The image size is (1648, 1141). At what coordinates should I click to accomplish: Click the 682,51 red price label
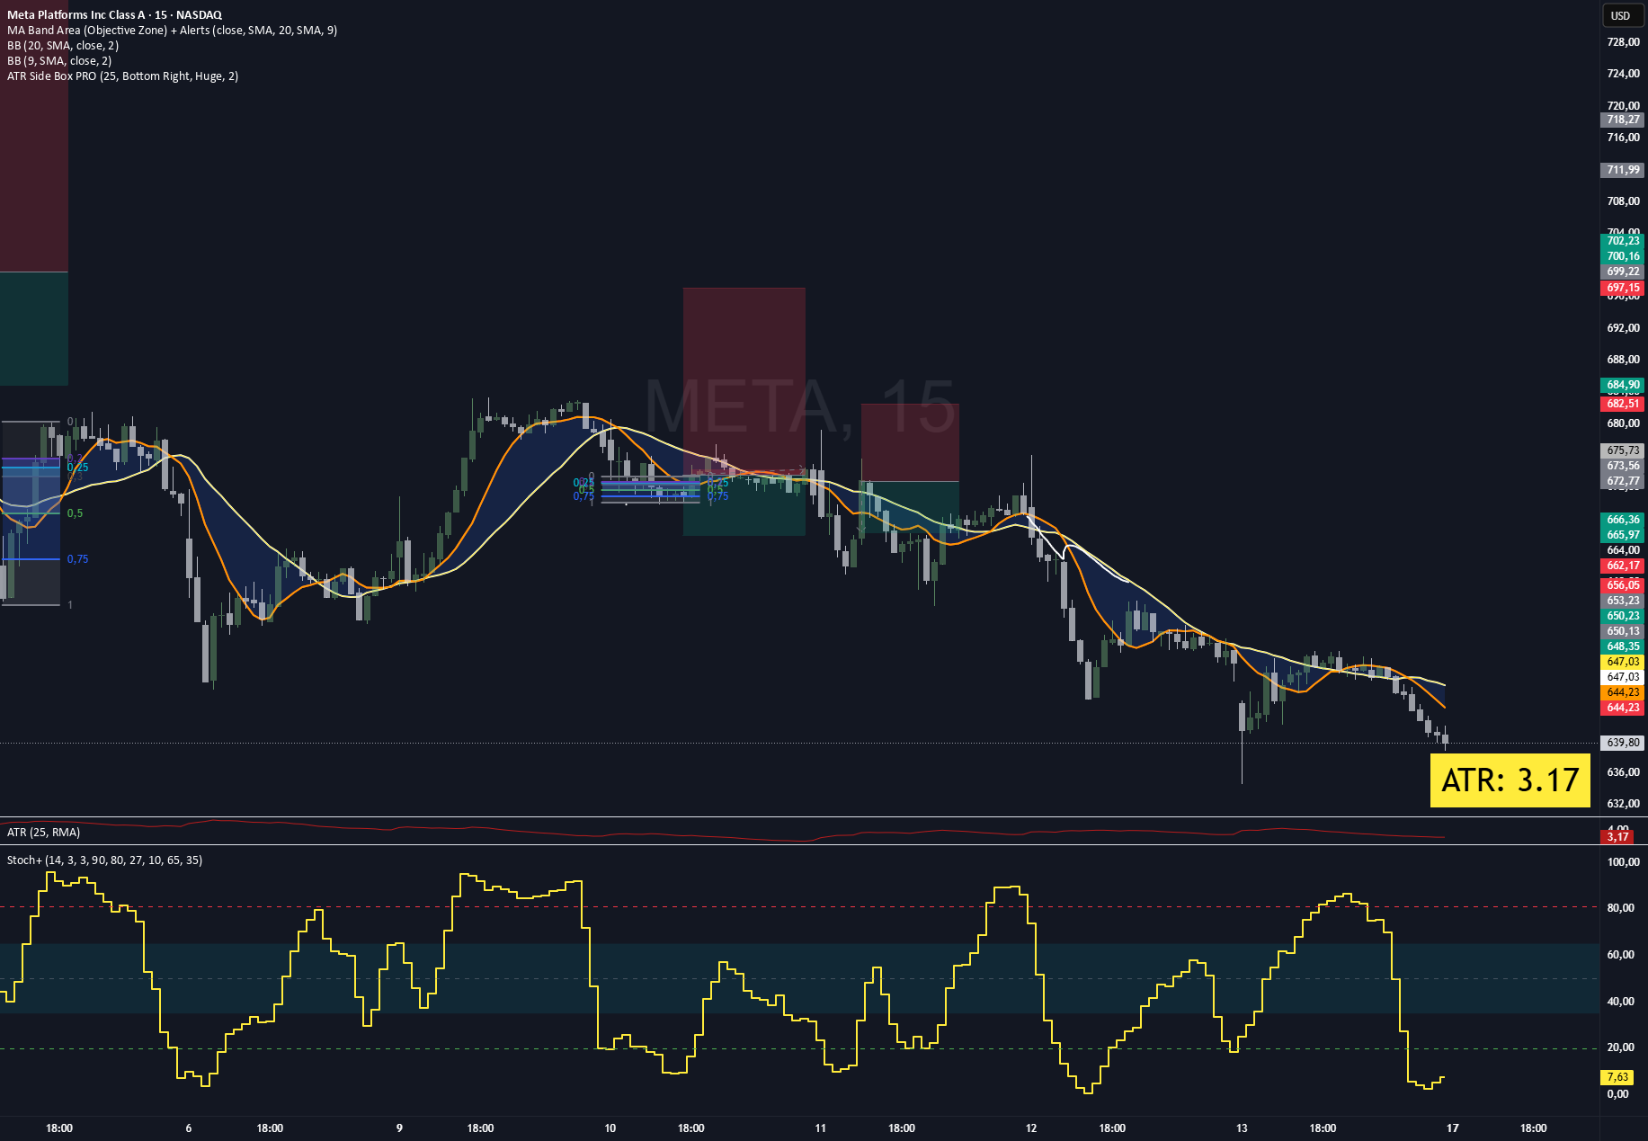(x=1623, y=404)
